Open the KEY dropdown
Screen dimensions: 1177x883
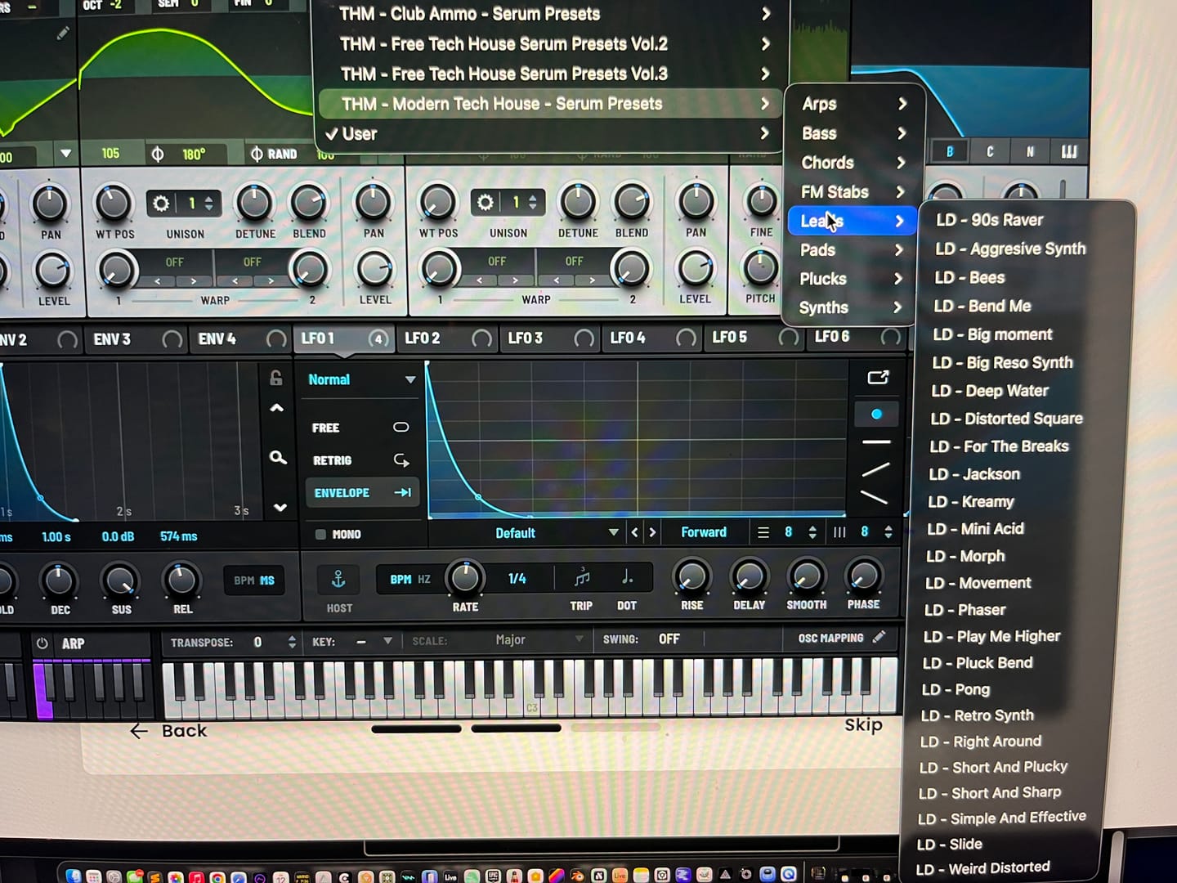[374, 642]
